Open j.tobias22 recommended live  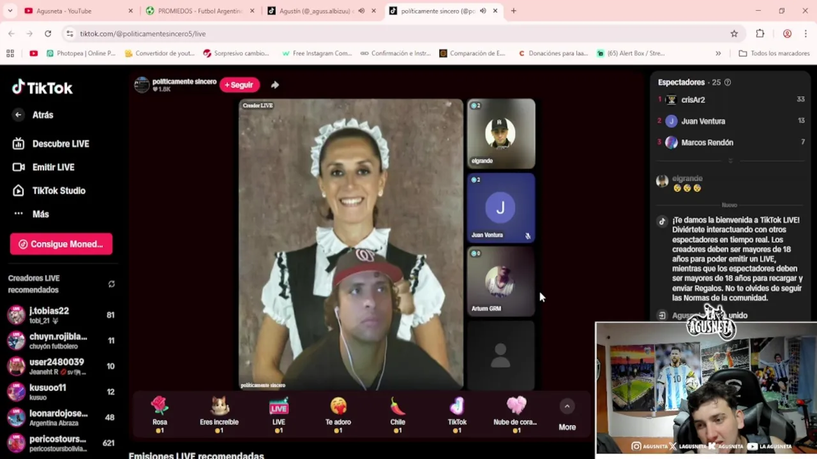61,315
